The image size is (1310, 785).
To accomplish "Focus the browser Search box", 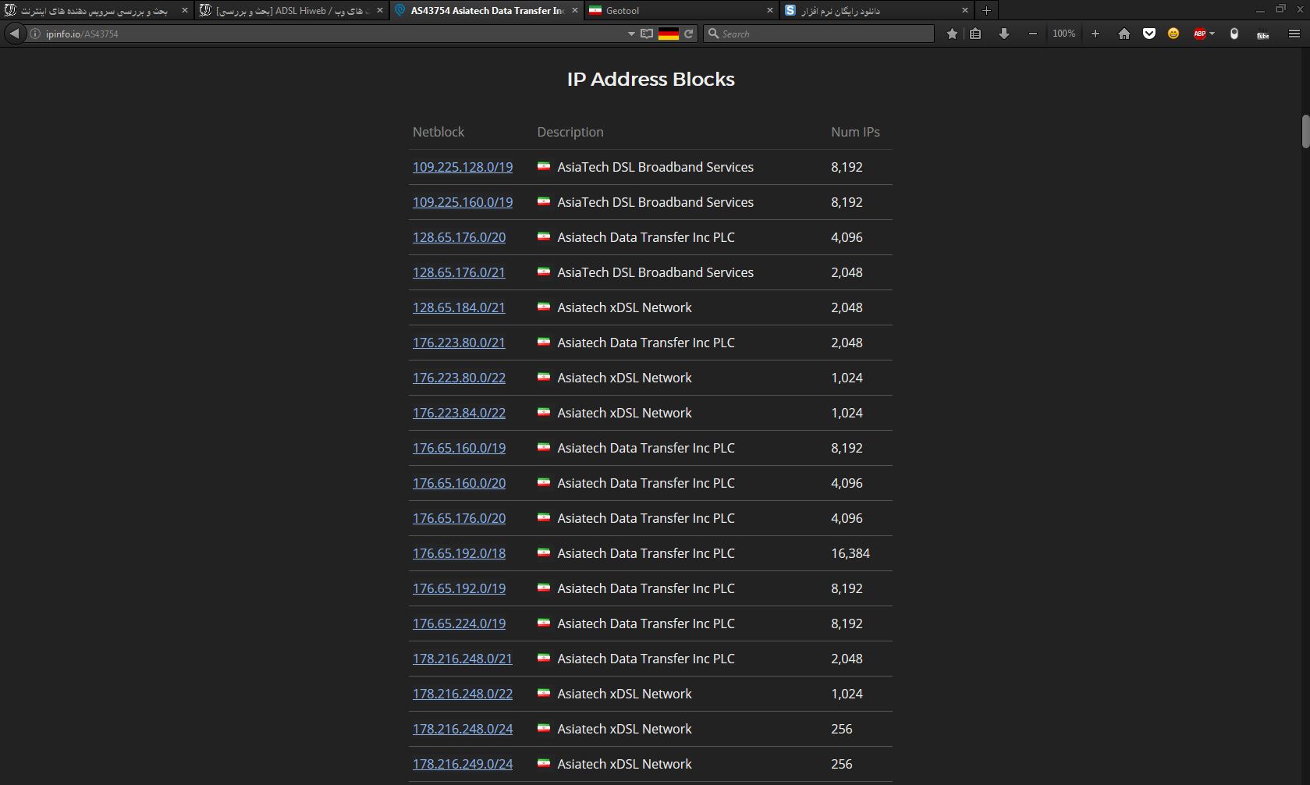I will click(x=818, y=34).
